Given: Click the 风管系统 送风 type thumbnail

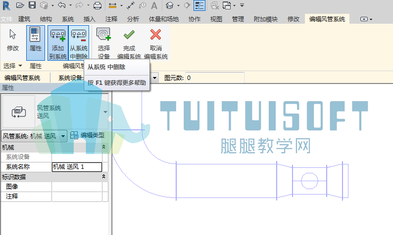Looking at the screenshot, I should (19, 112).
